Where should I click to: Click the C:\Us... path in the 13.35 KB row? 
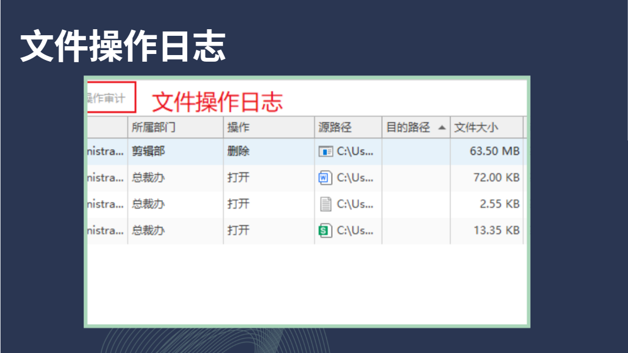[x=355, y=231]
